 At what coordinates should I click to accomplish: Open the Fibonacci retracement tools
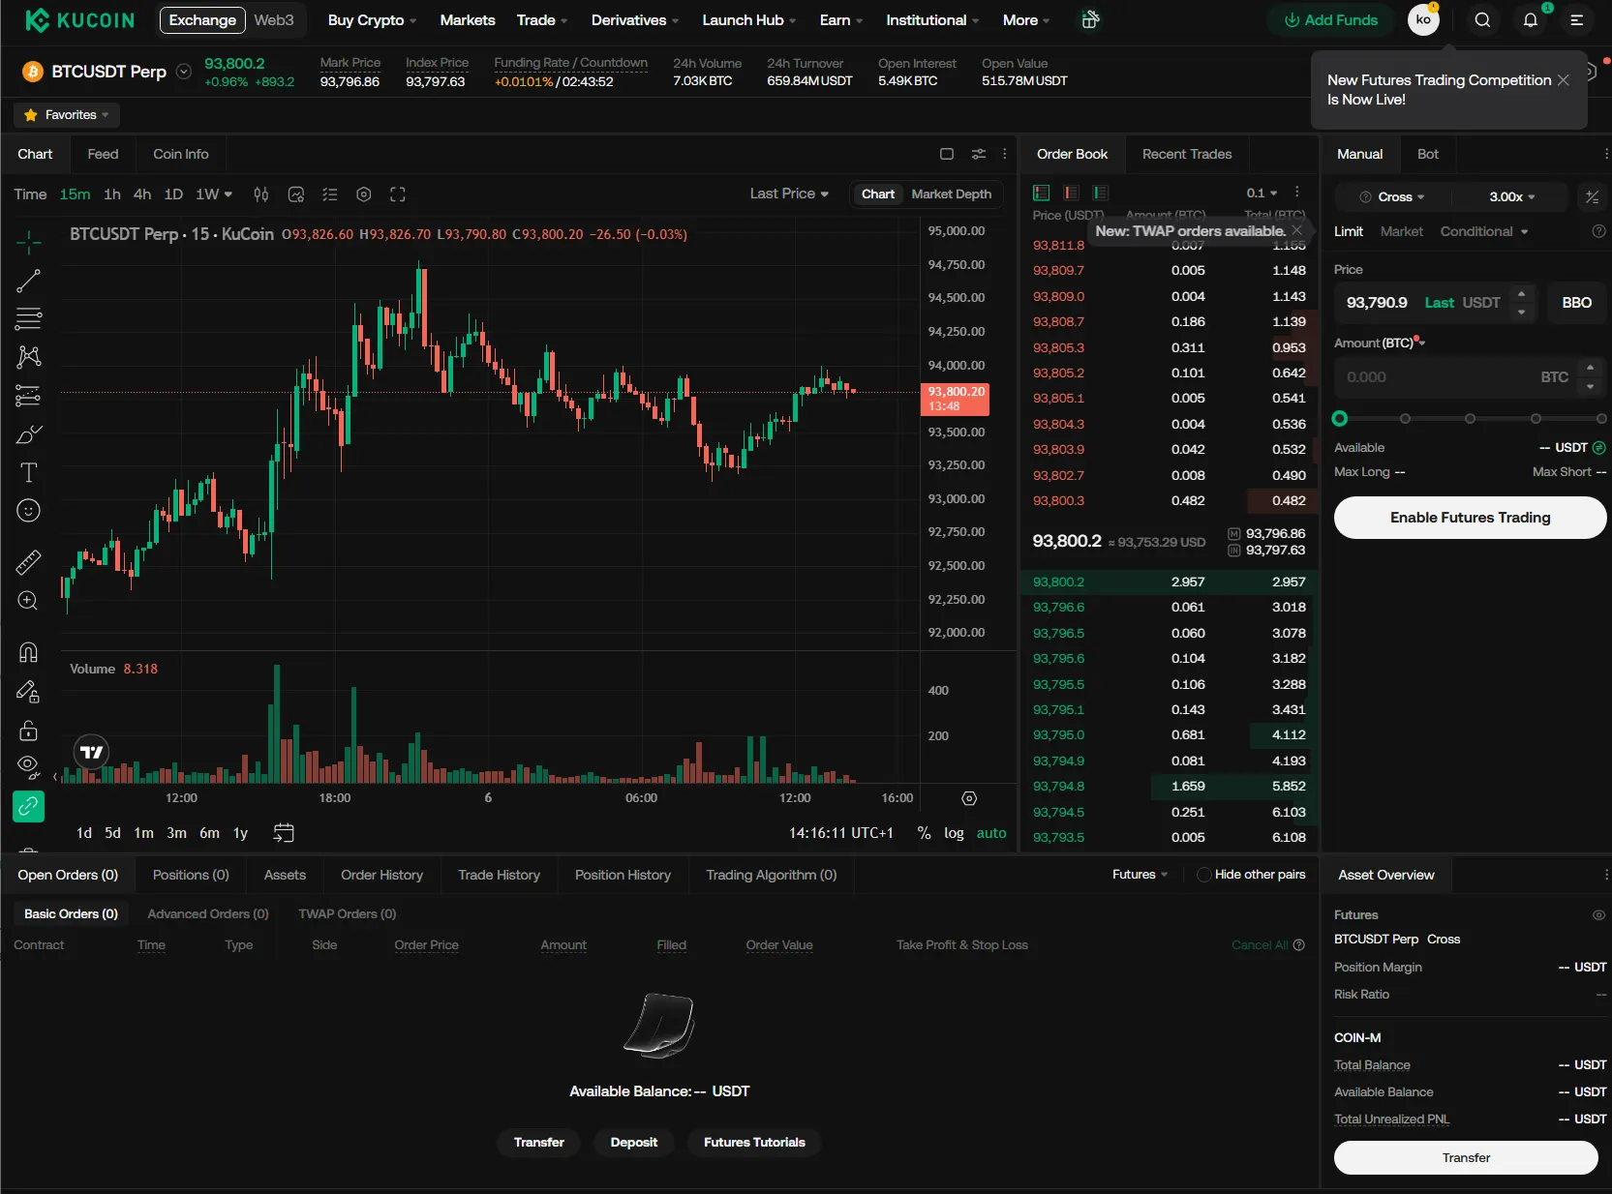pos(29,318)
